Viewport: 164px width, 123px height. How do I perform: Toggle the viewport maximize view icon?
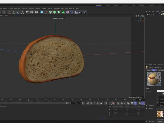point(143,16)
